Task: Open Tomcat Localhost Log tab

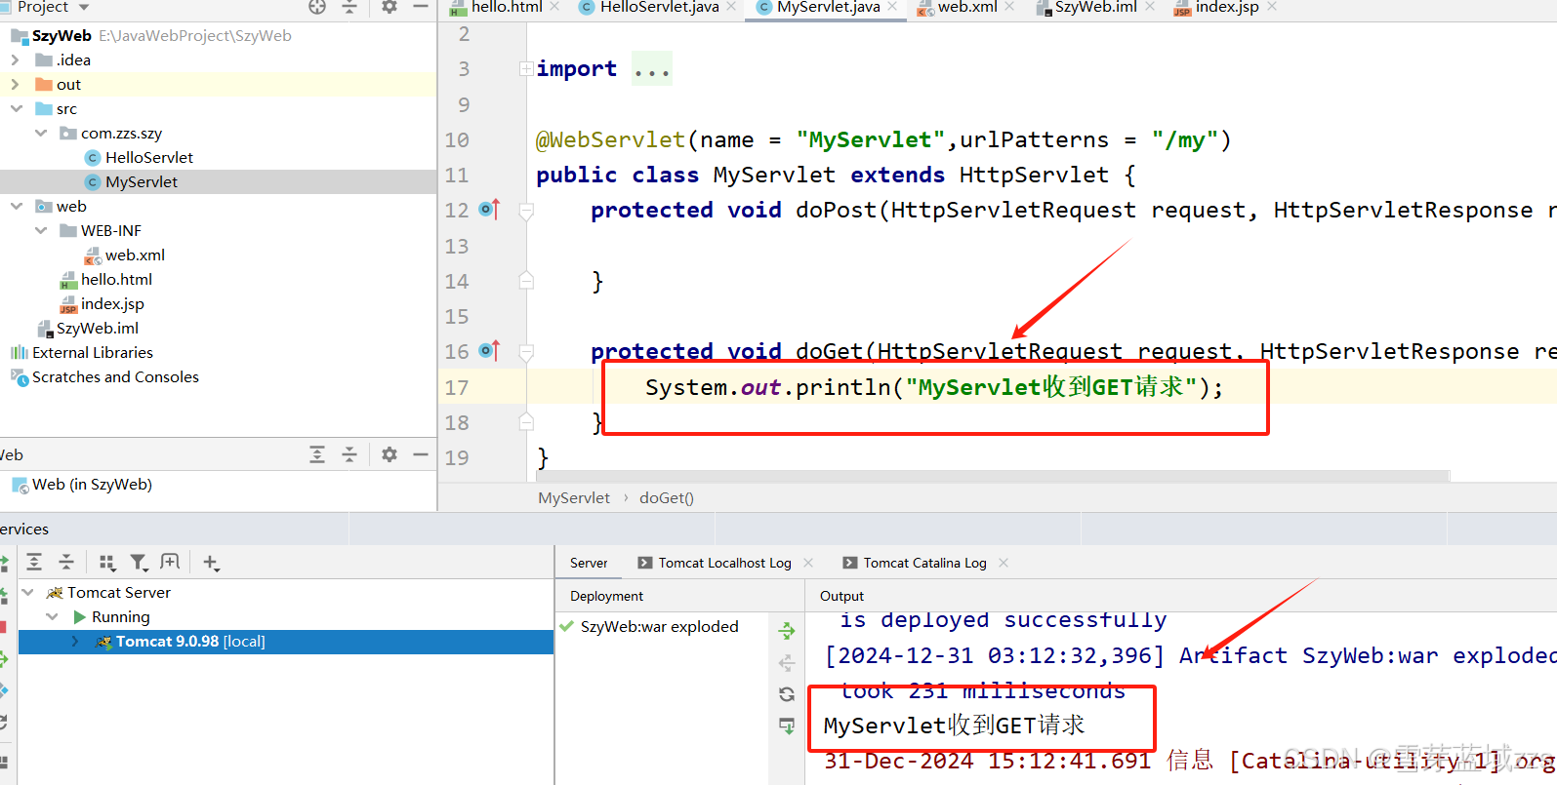Action: point(724,563)
